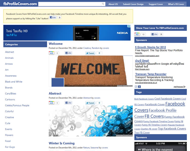Click the Tweet button under Abstract post
190x151 pixels.
point(90,103)
